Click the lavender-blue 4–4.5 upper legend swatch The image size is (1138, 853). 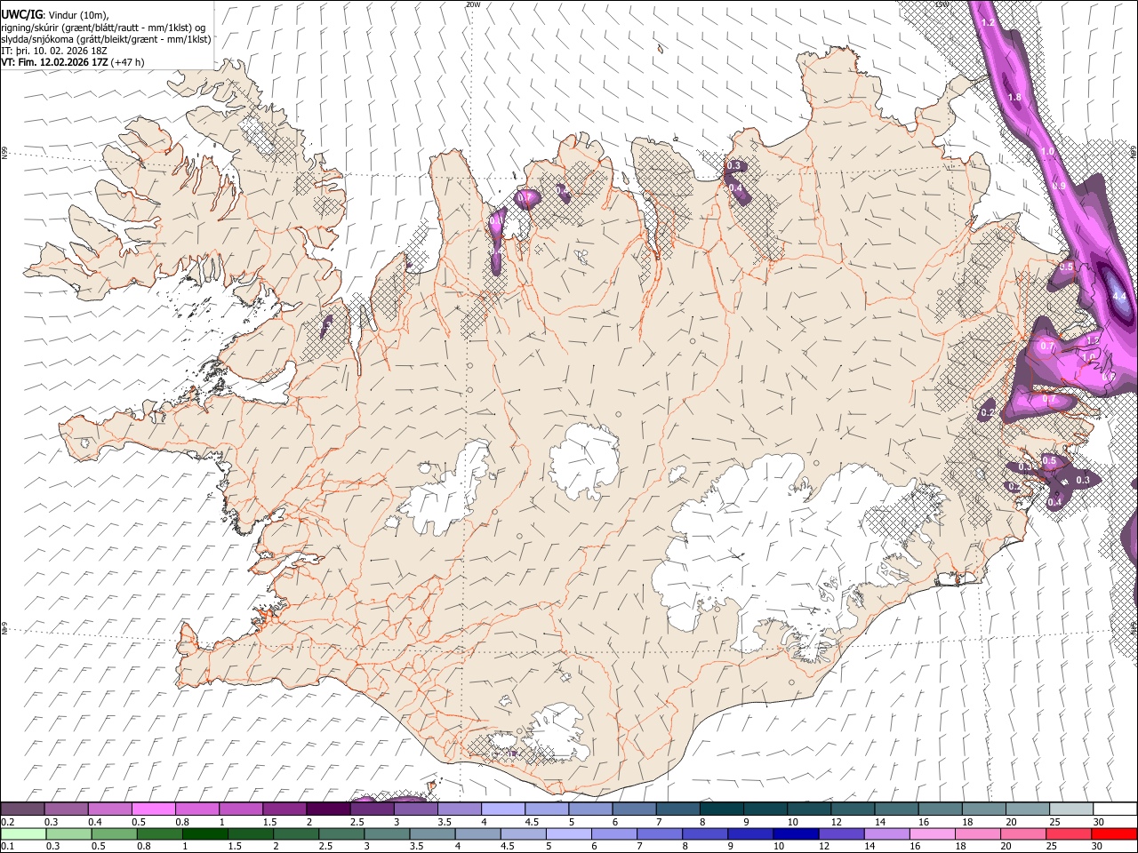pos(503,809)
